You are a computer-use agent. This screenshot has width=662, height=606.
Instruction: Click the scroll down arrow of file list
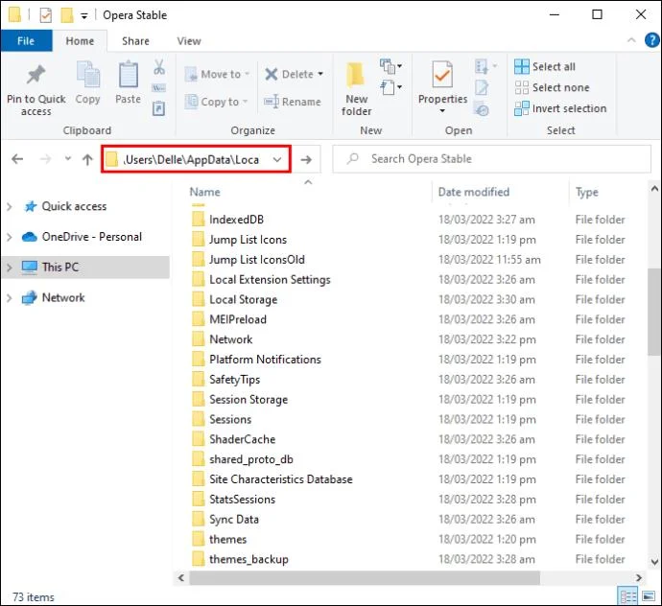click(x=654, y=561)
